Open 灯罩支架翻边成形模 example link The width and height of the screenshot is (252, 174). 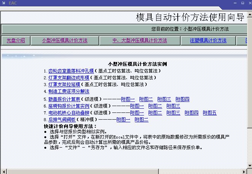click(69, 78)
